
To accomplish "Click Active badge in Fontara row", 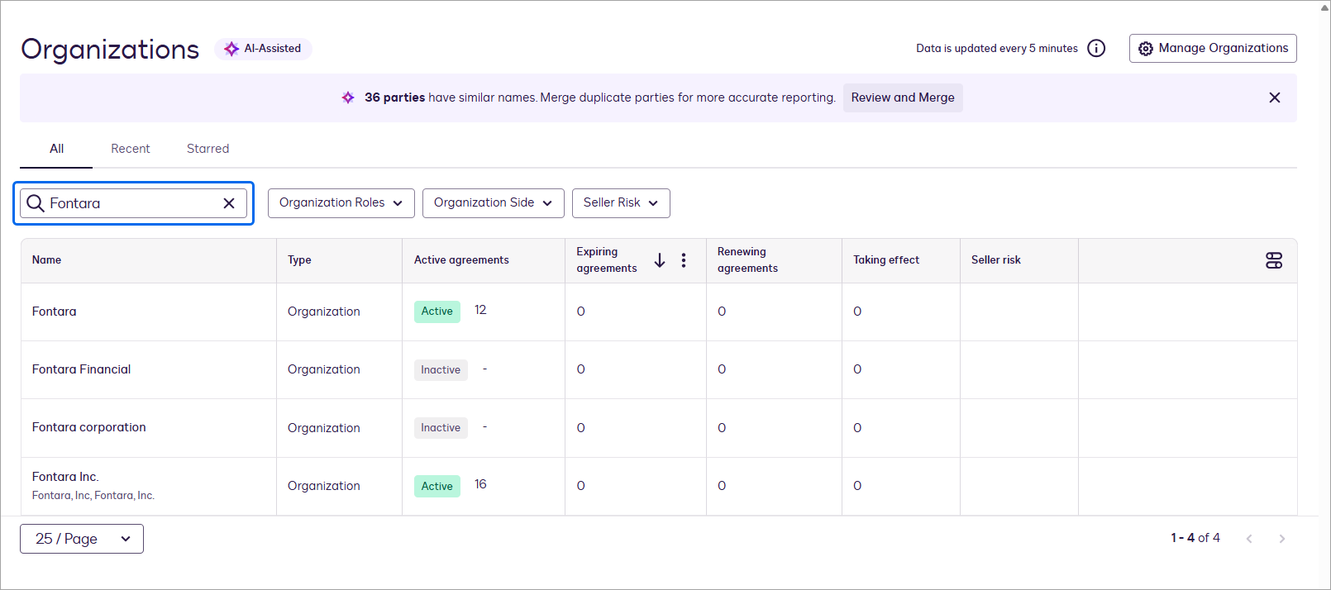I will point(437,312).
